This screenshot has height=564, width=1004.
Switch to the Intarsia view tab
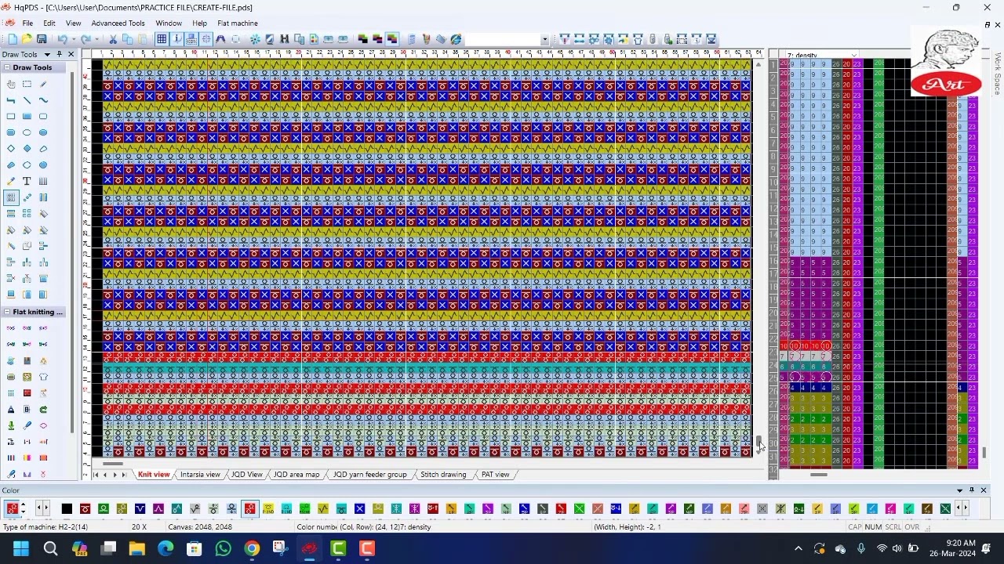coord(200,475)
